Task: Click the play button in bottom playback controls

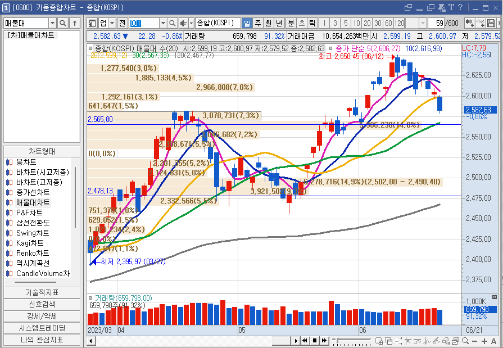Action: [x=296, y=341]
